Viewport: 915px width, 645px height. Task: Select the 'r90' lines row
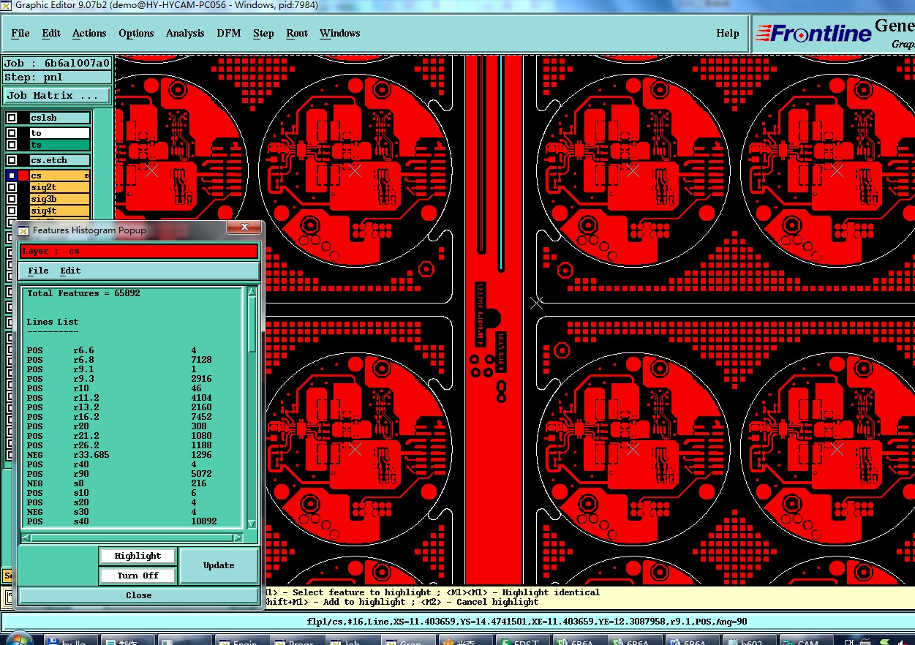pyautogui.click(x=121, y=474)
